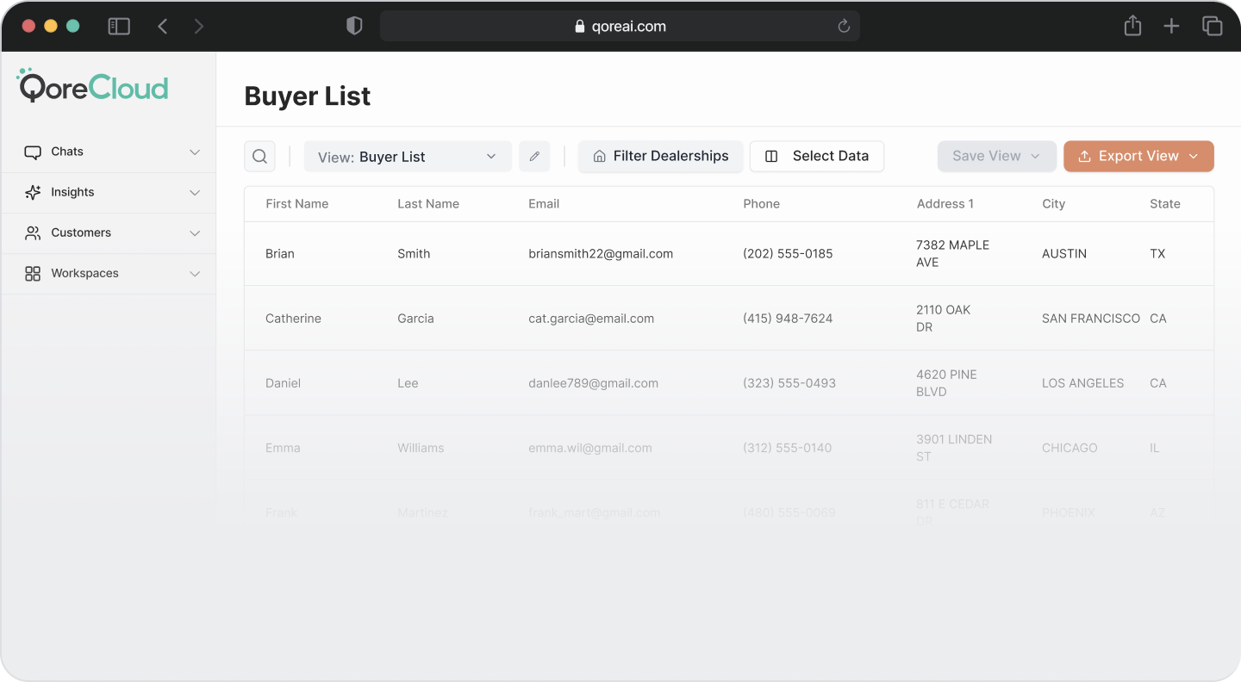1241x682 pixels.
Task: Click the QoreCloud logo
Action: point(93,87)
